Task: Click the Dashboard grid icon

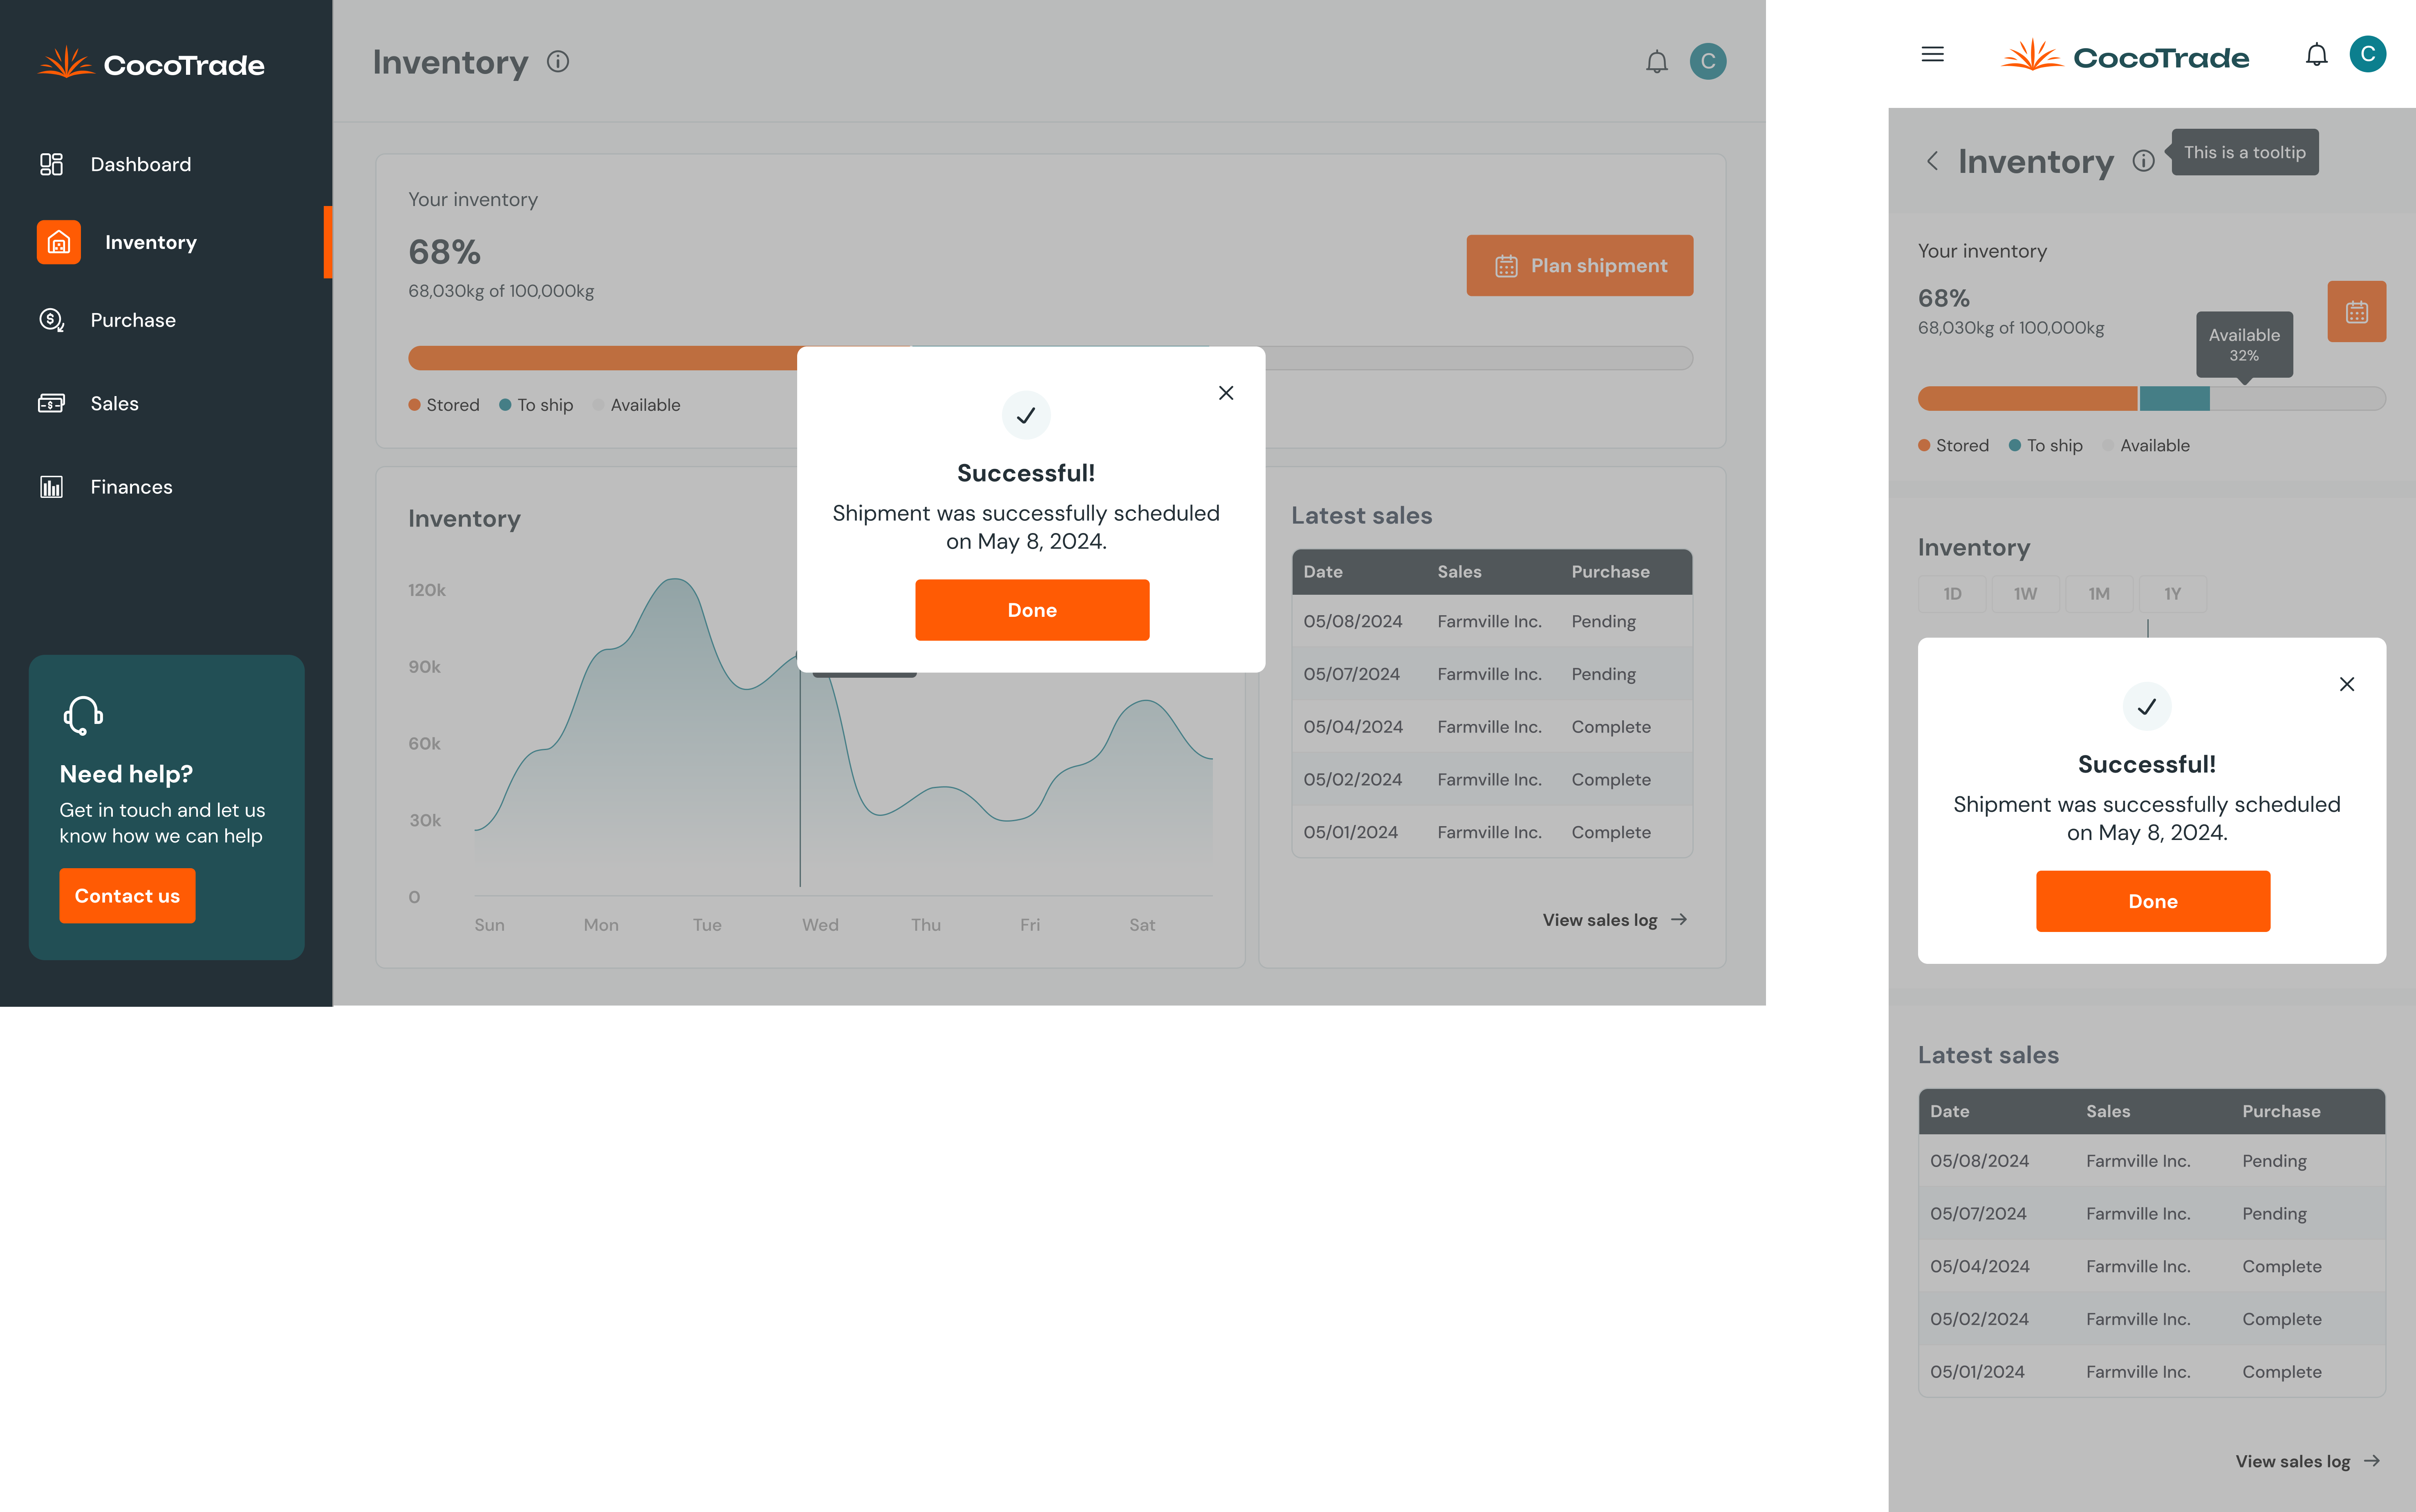Action: (x=51, y=164)
